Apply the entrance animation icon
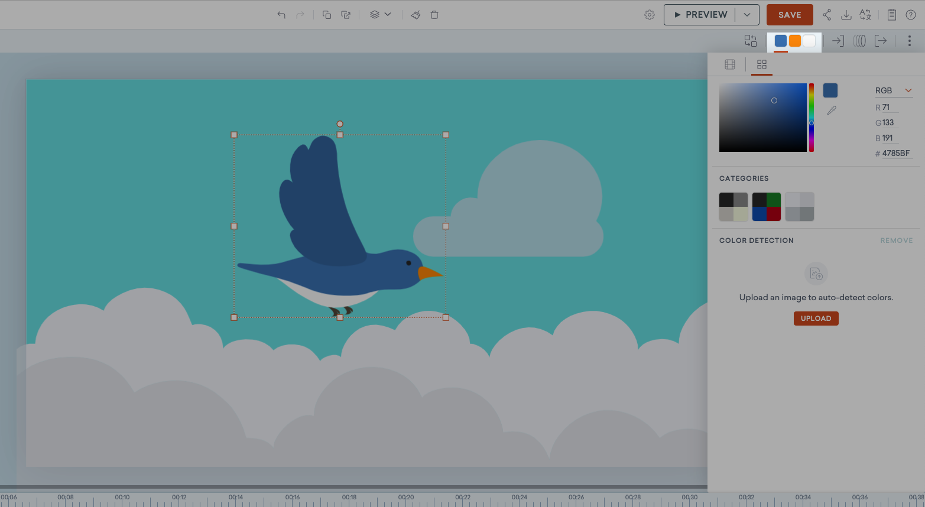 coord(838,41)
